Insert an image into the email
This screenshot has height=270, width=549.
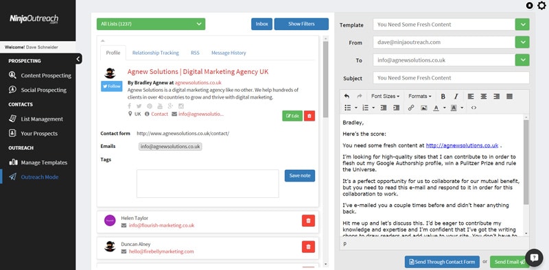click(x=423, y=108)
